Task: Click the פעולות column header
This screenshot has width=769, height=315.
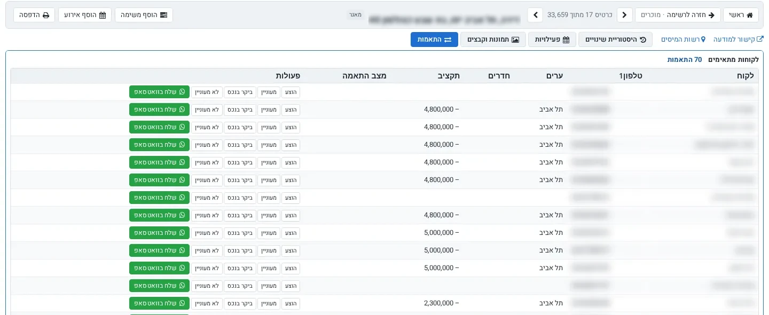Action: (288, 76)
